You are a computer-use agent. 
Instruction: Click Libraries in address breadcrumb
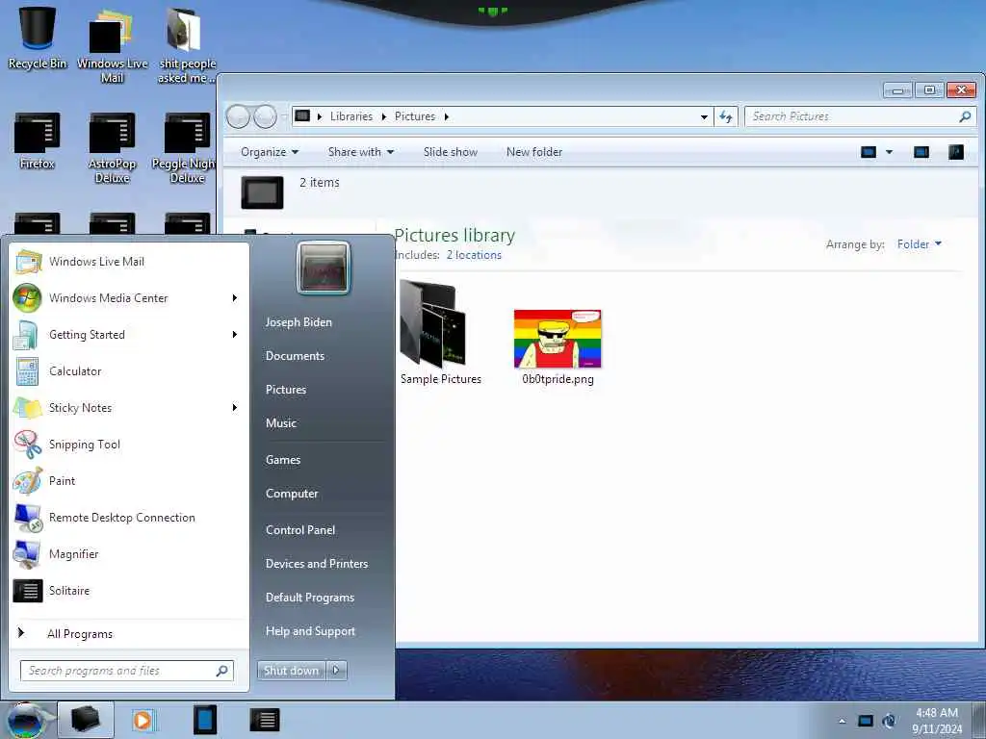pos(351,116)
